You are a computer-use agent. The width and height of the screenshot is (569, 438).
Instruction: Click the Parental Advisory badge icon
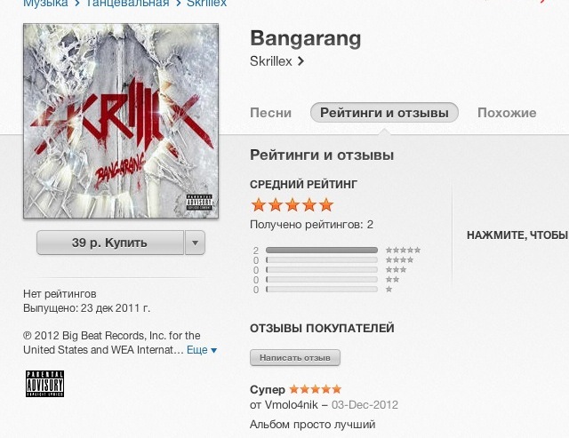pos(44,384)
